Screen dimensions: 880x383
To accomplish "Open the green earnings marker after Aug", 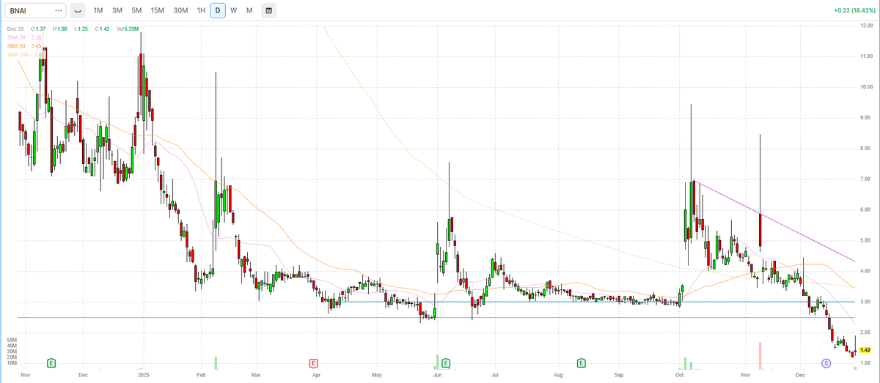I will (x=581, y=363).
